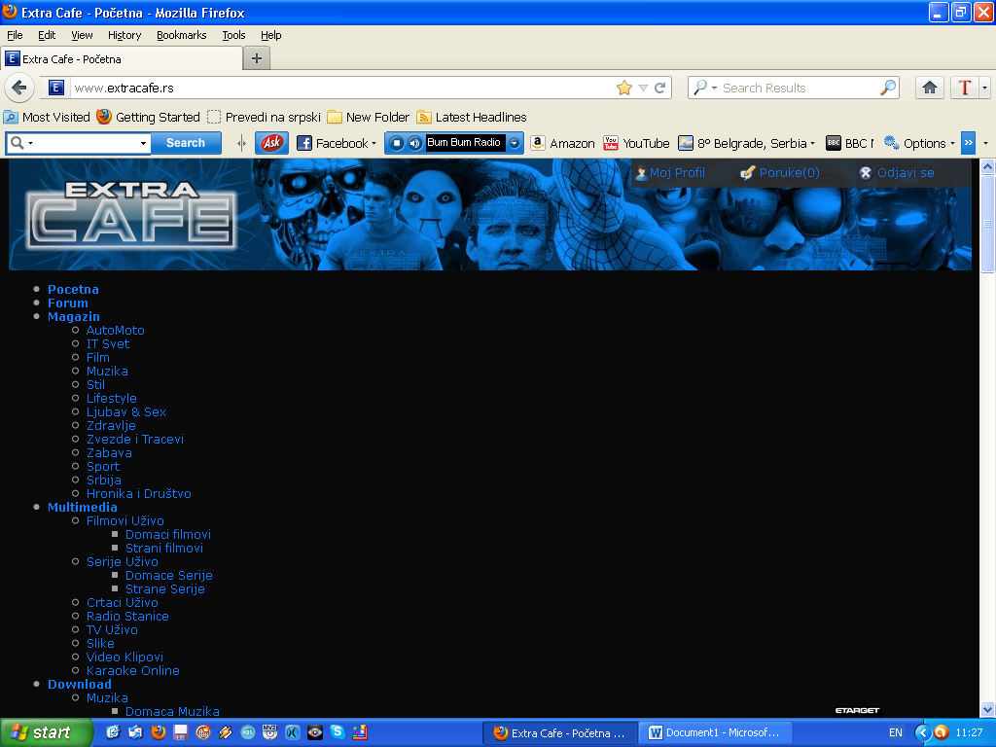The height and width of the screenshot is (747, 996).
Task: Click the browser Back arrow button
Action: click(x=19, y=88)
